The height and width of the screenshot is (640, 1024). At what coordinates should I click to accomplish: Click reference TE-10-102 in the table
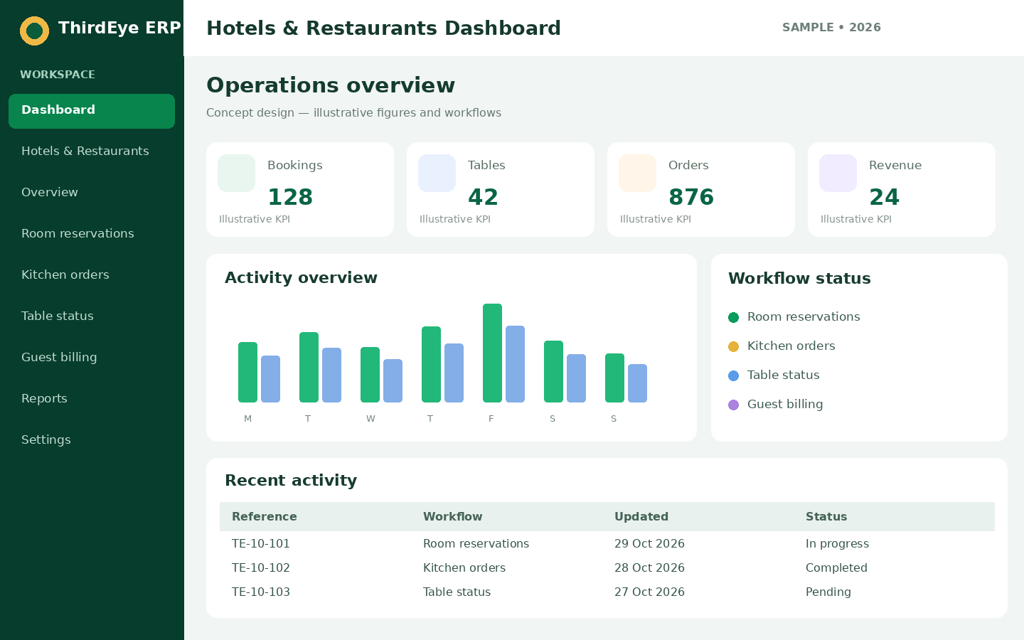point(261,568)
